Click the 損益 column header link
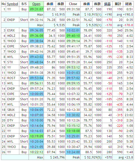 coord(107,4)
